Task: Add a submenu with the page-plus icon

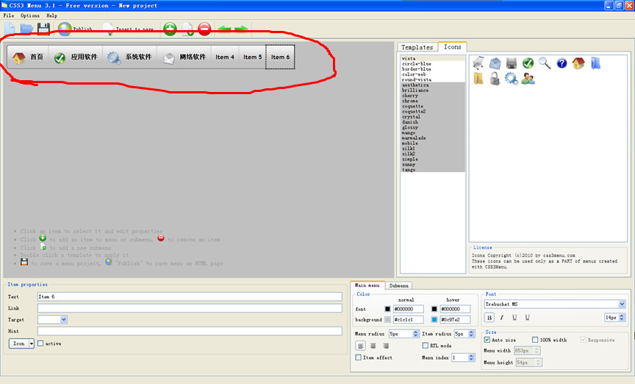Action: click(x=187, y=29)
